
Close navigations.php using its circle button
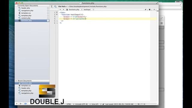48,11
